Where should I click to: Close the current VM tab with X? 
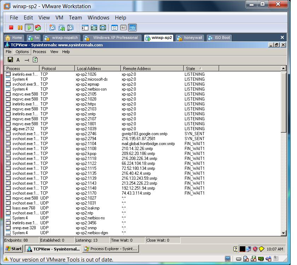(x=282, y=38)
